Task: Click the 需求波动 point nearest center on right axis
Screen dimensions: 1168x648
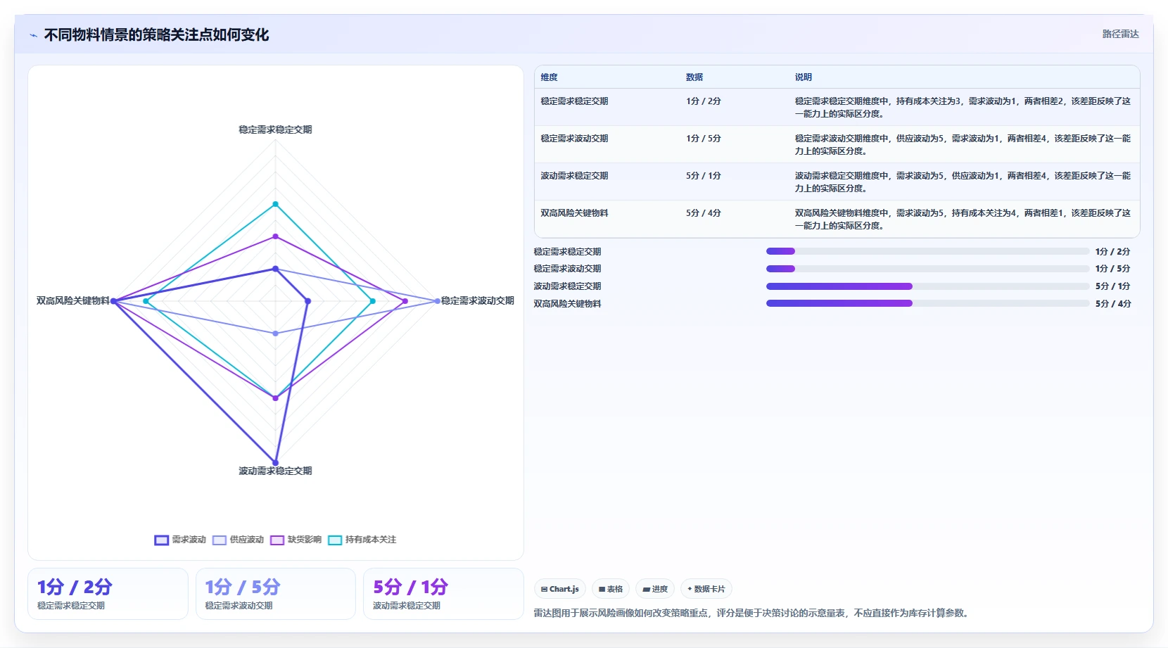Action: click(307, 301)
